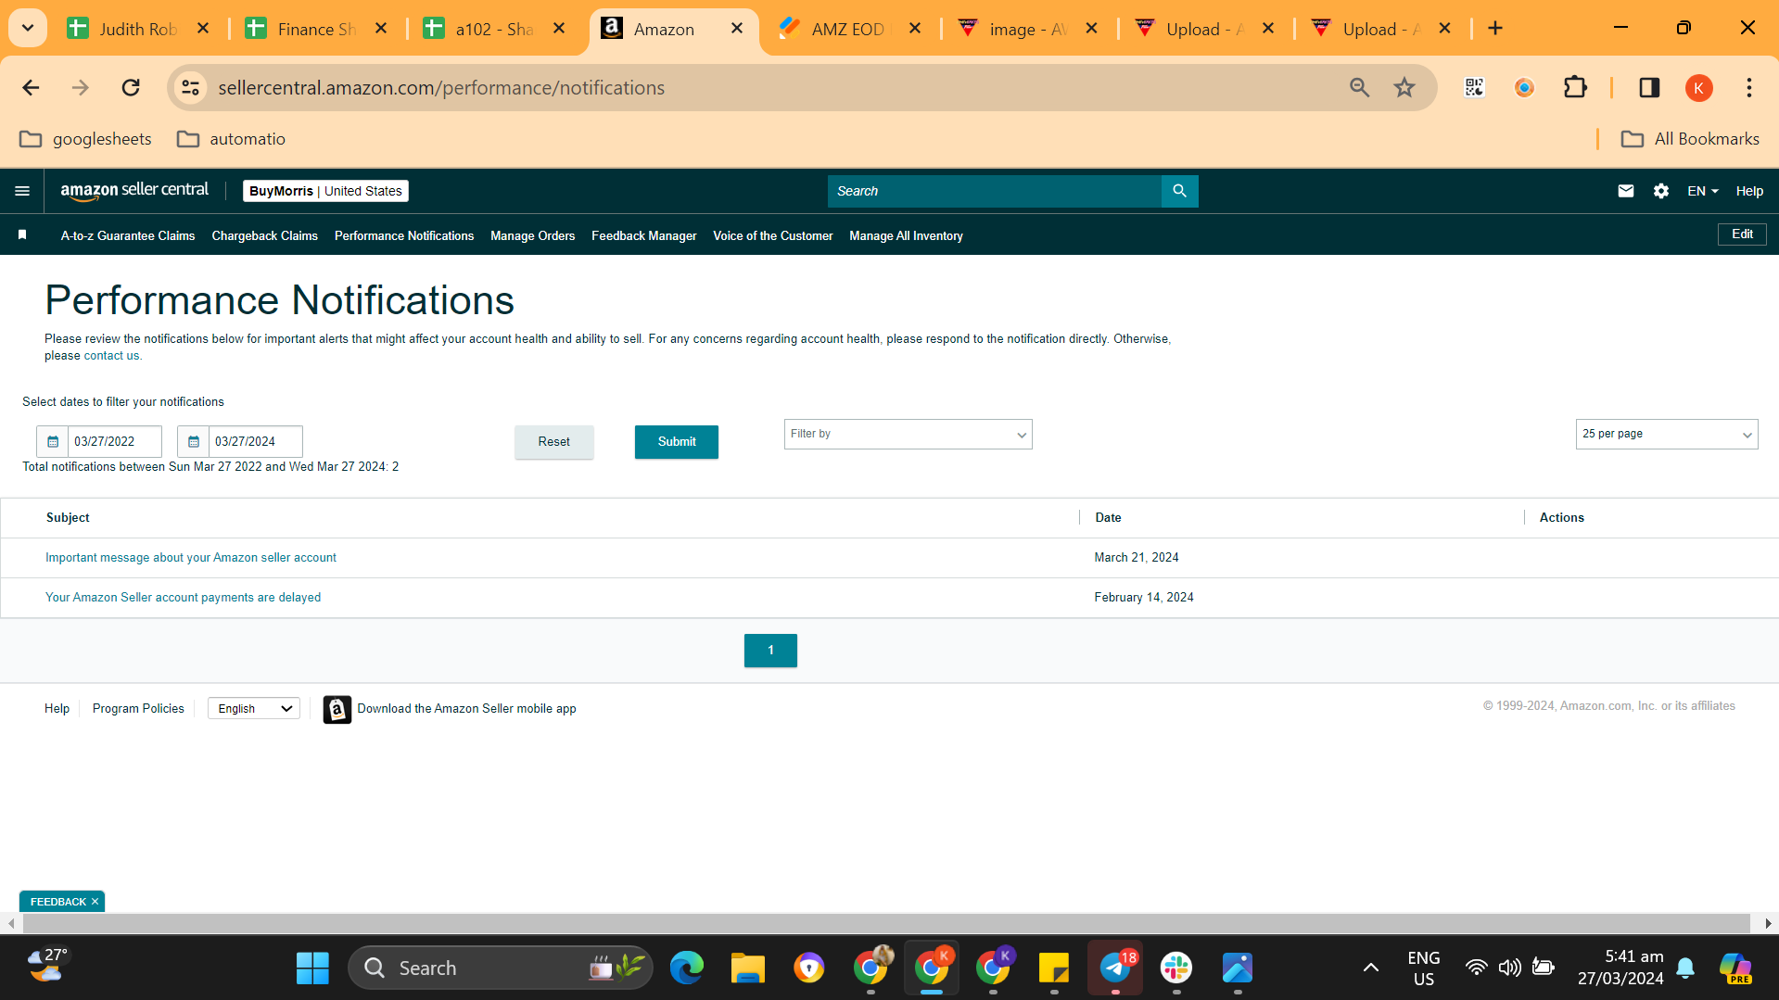This screenshot has width=1779, height=1000.
Task: Open Manage All Inventory menu item
Action: pos(907,236)
